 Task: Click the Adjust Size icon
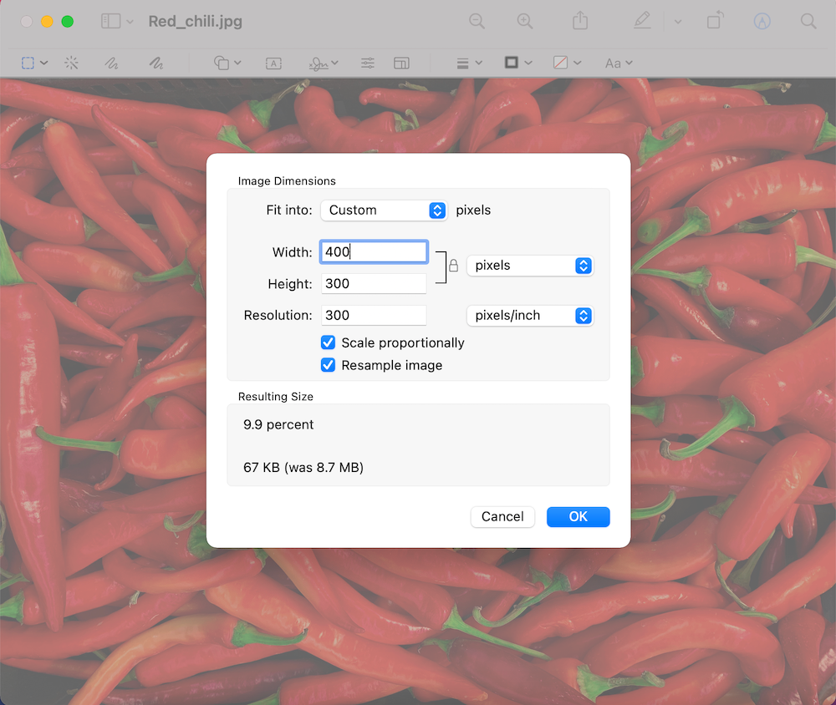(x=401, y=63)
